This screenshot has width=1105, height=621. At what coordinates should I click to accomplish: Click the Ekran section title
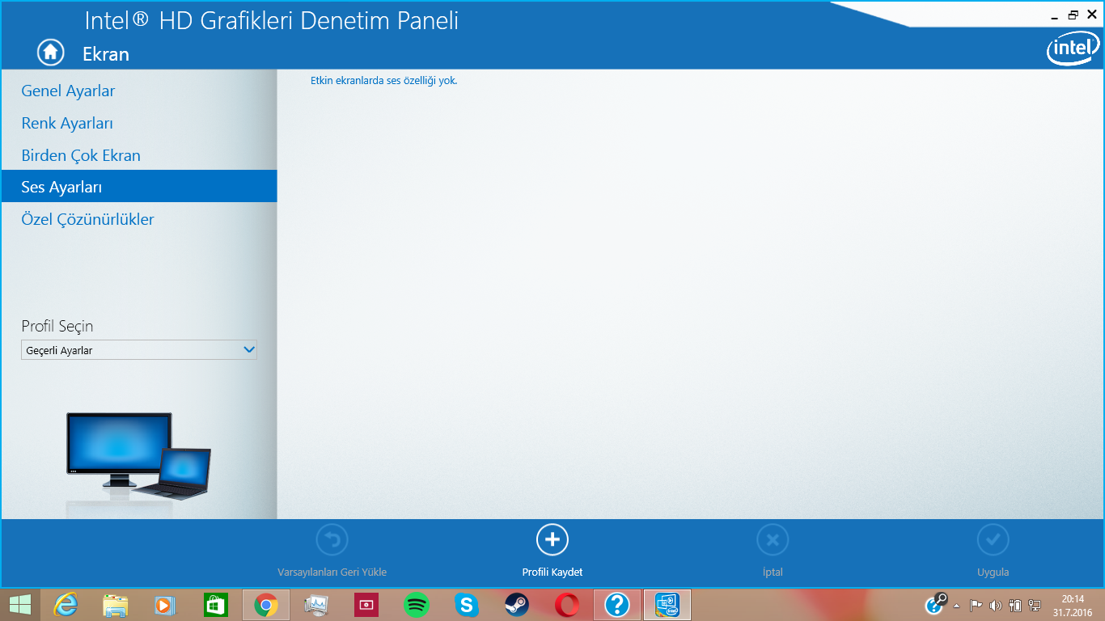pyautogui.click(x=106, y=54)
